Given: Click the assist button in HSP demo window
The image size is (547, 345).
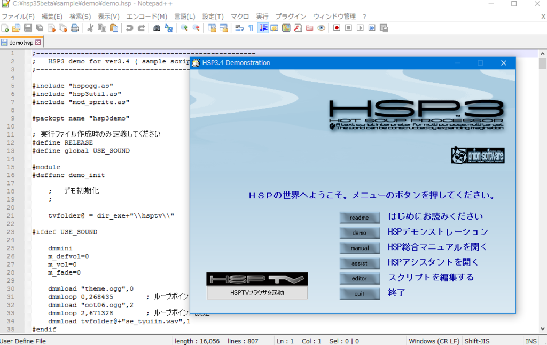Looking at the screenshot, I should [x=360, y=263].
